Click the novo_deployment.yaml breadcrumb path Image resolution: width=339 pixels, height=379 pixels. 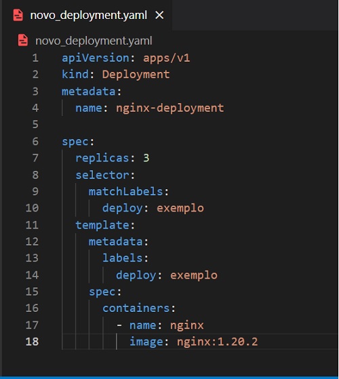pos(94,41)
